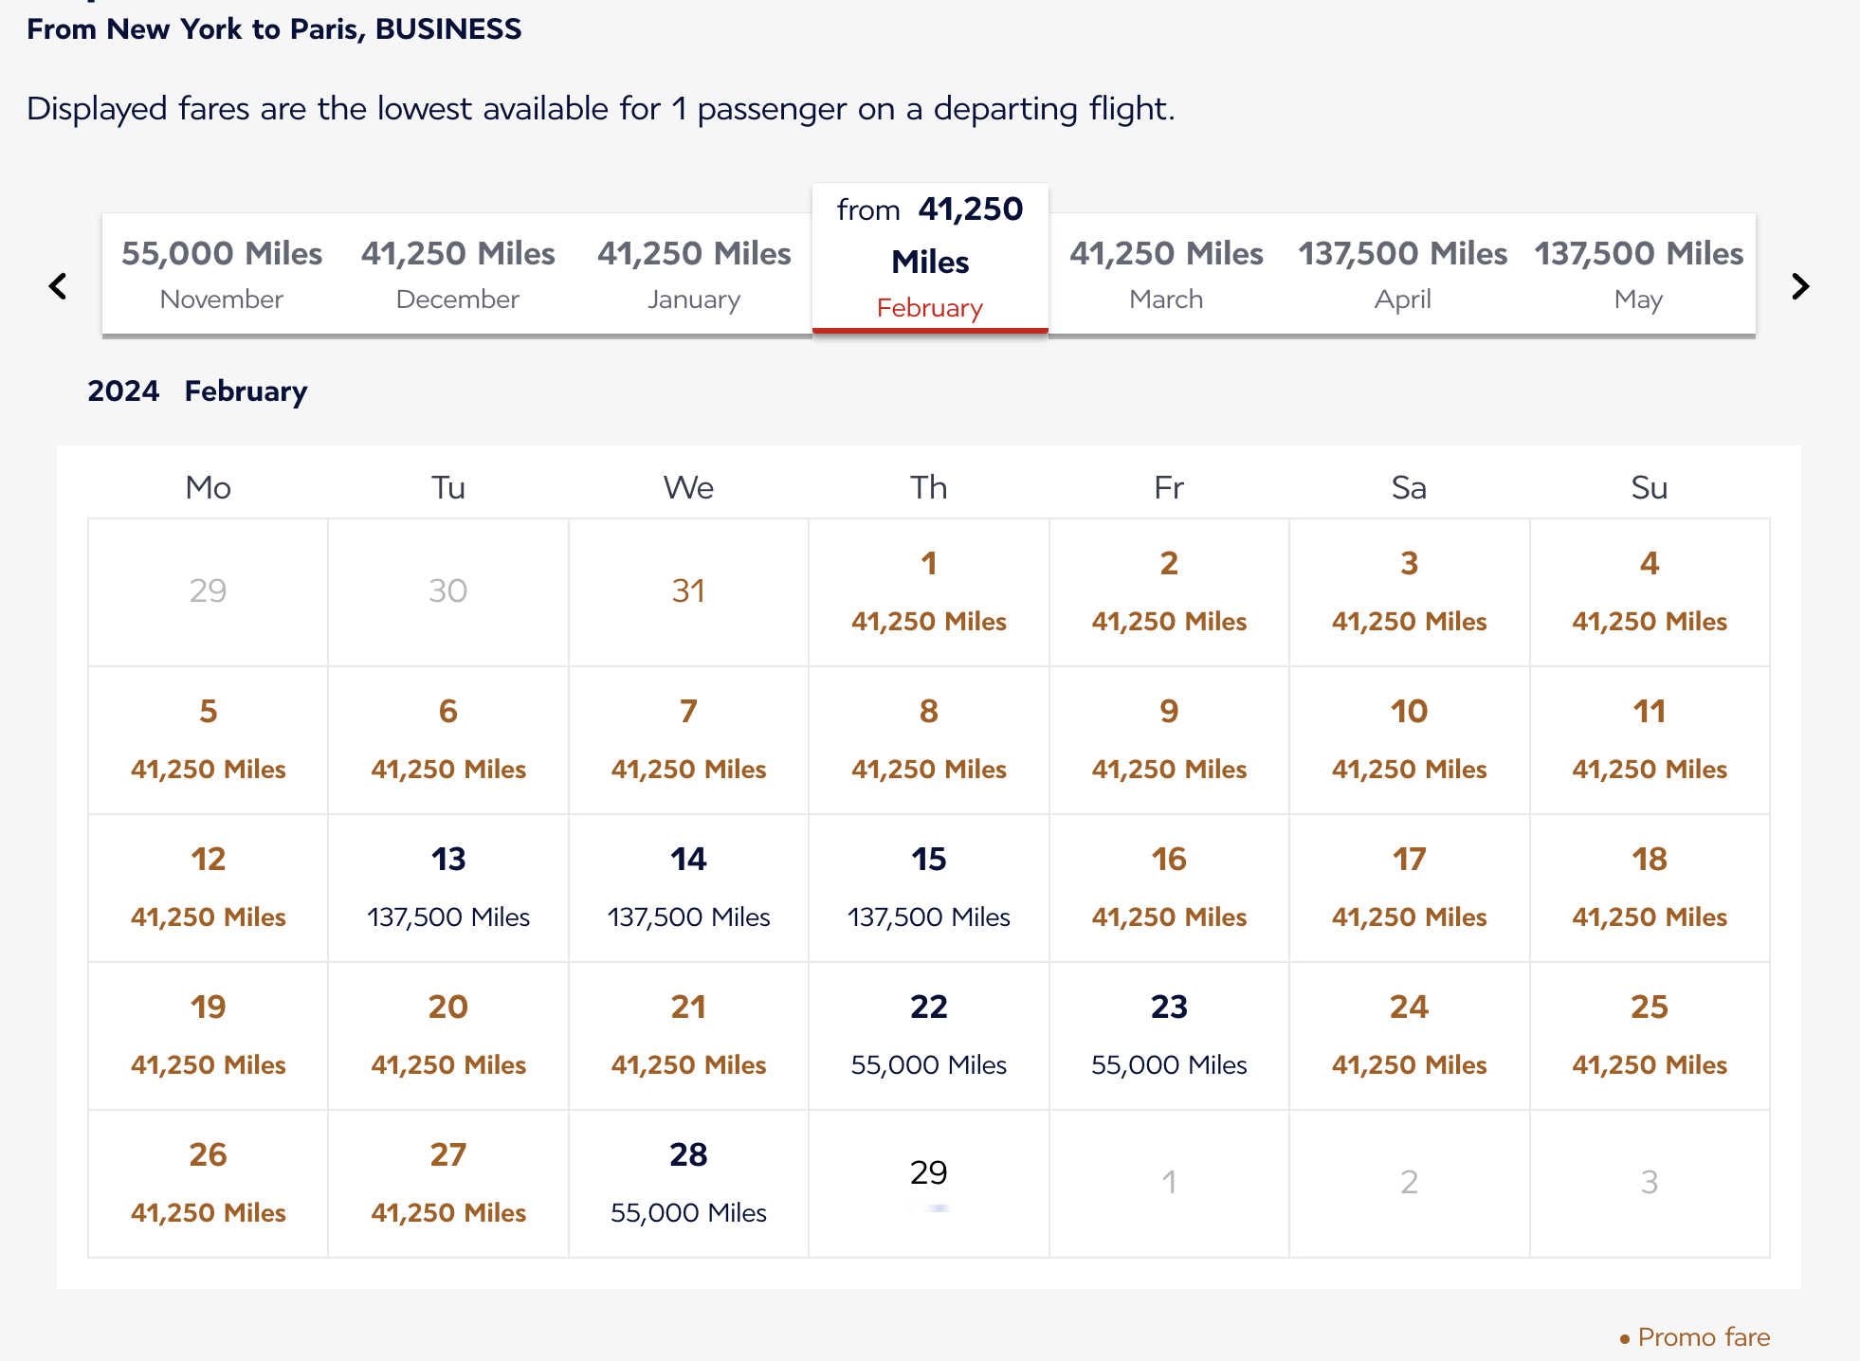Viewport: 1860px width, 1361px height.
Task: Select Friday February 23 fare
Action: pos(1169,1036)
